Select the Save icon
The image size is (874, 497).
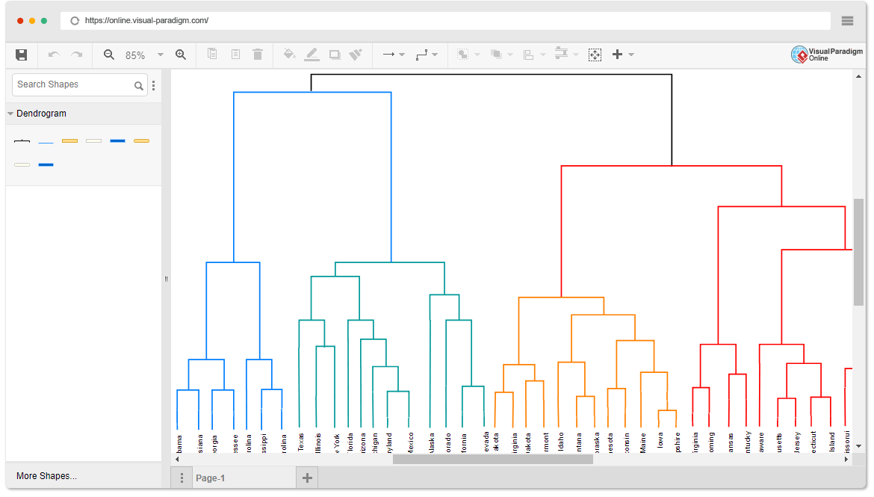tap(21, 55)
